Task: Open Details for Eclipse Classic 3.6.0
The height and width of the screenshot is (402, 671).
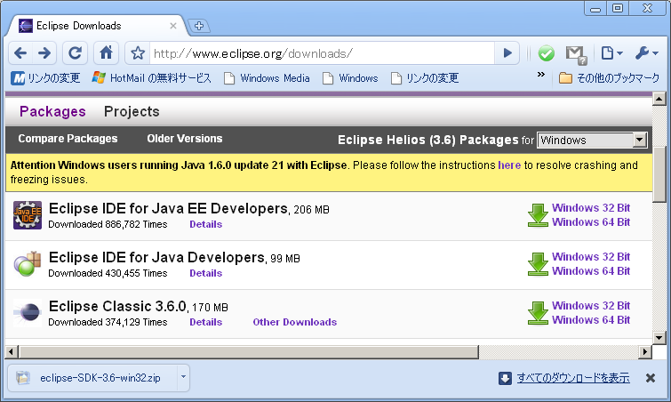Action: point(206,322)
